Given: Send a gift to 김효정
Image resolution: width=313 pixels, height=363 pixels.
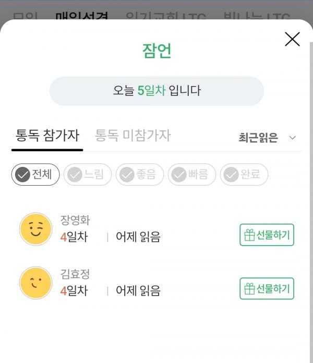Looking at the screenshot, I should click(267, 289).
